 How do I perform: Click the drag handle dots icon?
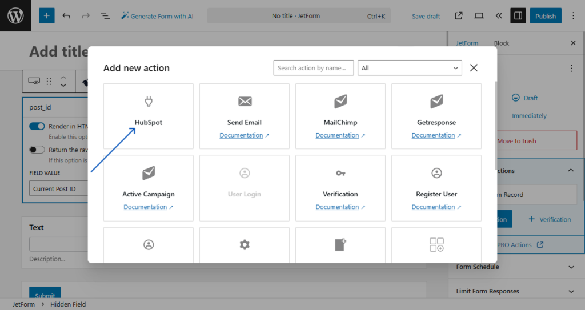tap(49, 81)
